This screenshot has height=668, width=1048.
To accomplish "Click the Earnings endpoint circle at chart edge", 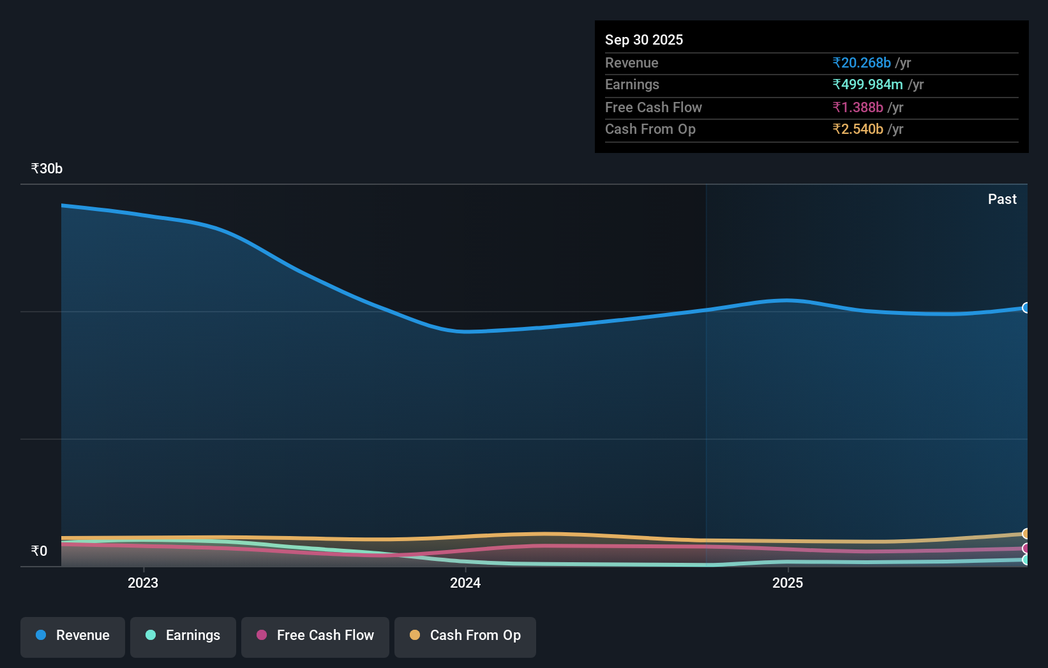I will point(1026,561).
